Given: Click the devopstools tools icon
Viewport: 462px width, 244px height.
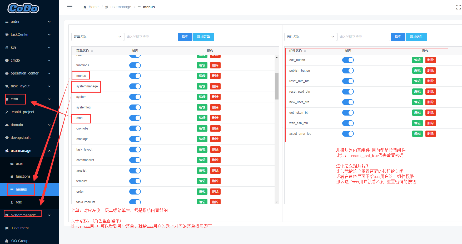Looking at the screenshot, I should coord(7,138).
